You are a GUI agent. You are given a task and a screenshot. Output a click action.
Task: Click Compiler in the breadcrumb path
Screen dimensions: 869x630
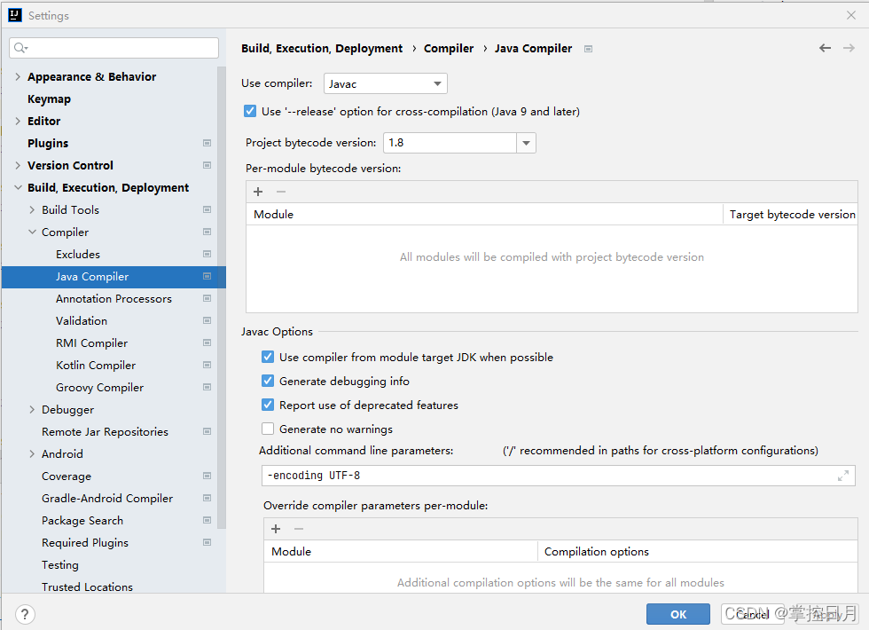click(x=449, y=48)
